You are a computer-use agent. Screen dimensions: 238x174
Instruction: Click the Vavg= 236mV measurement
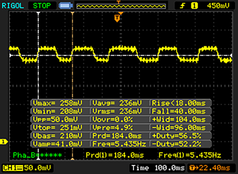117,103
